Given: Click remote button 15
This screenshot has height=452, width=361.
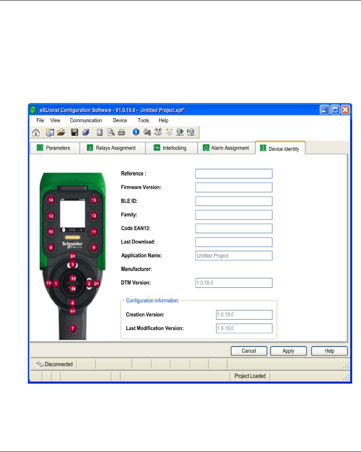Looking at the screenshot, I should click(93, 200).
